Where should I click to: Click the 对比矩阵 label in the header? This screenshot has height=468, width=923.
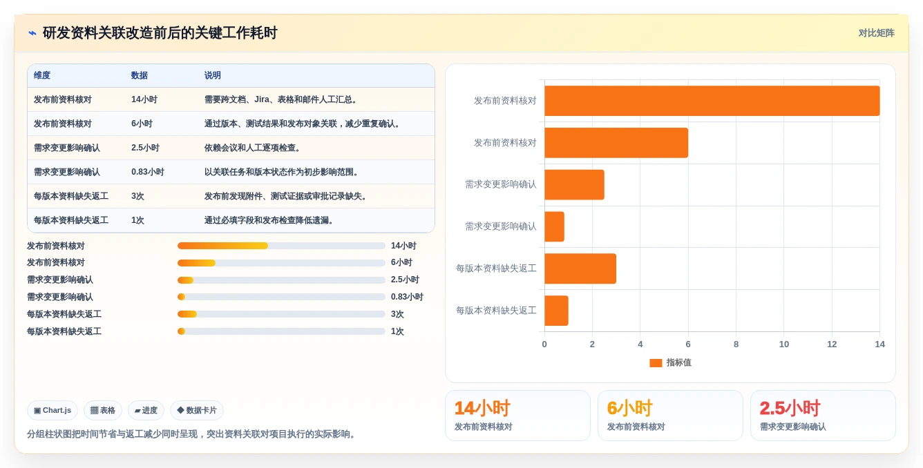tap(876, 33)
